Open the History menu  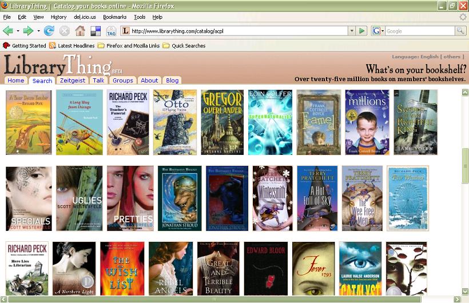(58, 17)
